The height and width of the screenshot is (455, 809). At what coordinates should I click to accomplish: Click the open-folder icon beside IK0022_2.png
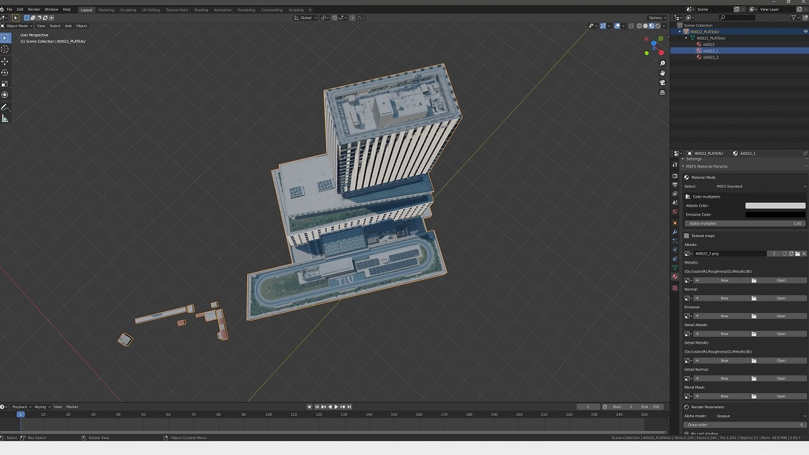coord(797,253)
